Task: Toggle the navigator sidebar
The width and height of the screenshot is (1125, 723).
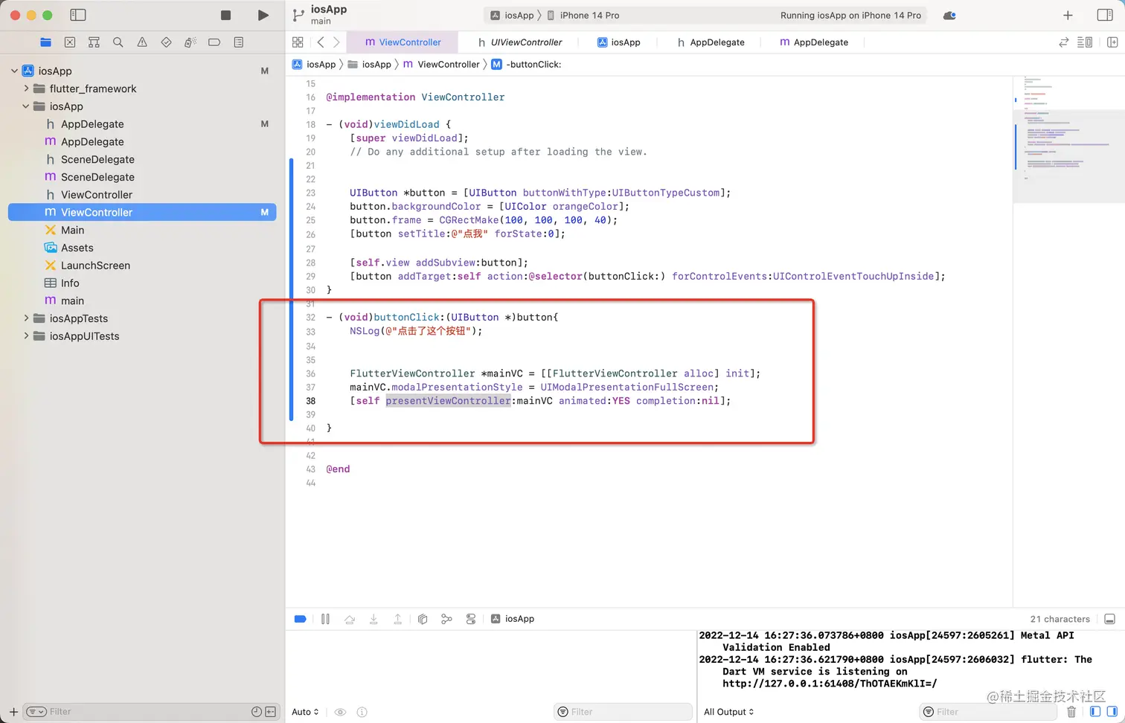Action: [x=77, y=15]
